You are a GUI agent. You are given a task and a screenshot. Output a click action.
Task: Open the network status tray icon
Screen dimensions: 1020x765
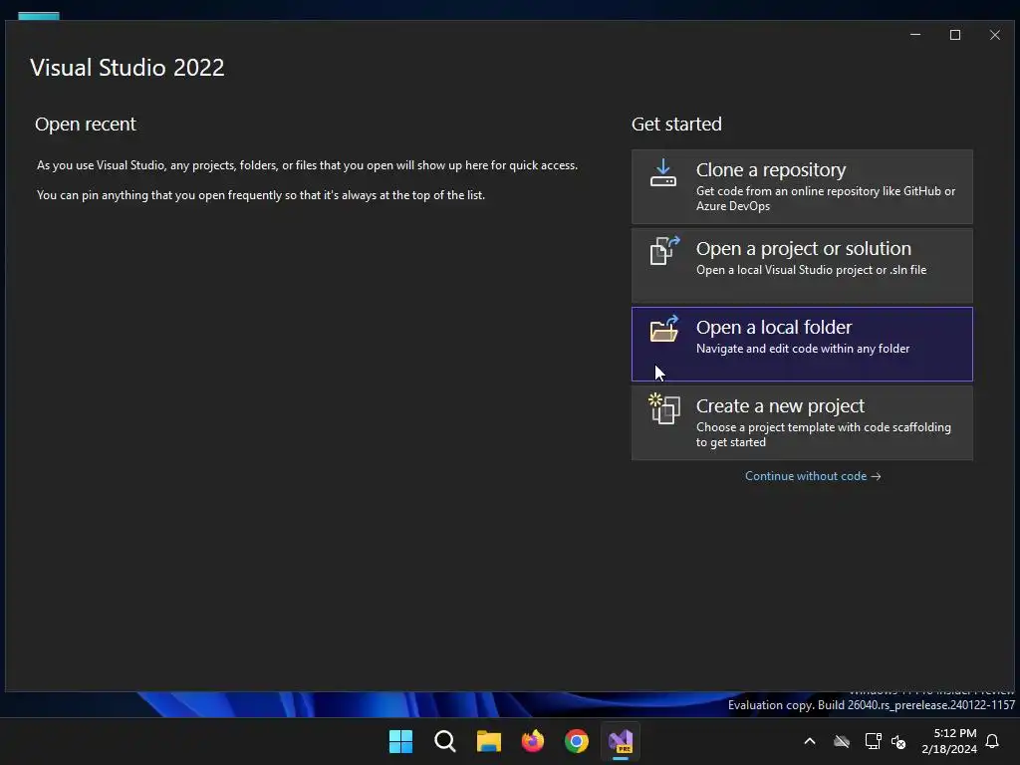click(x=873, y=741)
